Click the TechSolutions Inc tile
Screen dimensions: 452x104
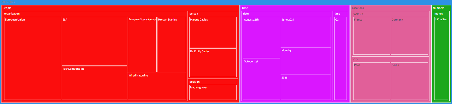[95, 83]
